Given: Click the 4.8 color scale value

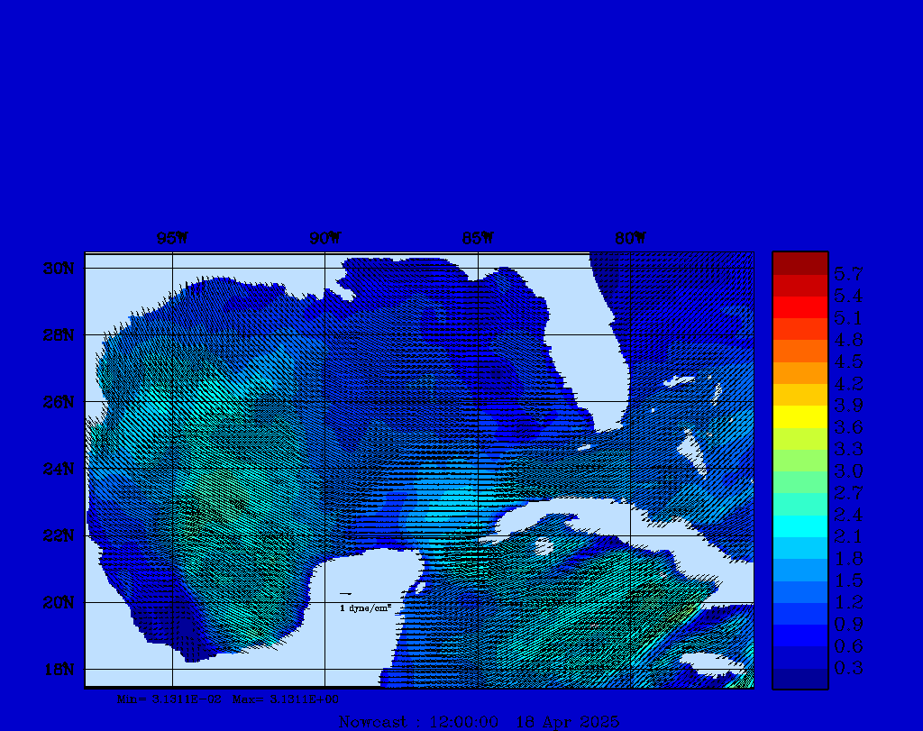Looking at the screenshot, I should pos(848,340).
